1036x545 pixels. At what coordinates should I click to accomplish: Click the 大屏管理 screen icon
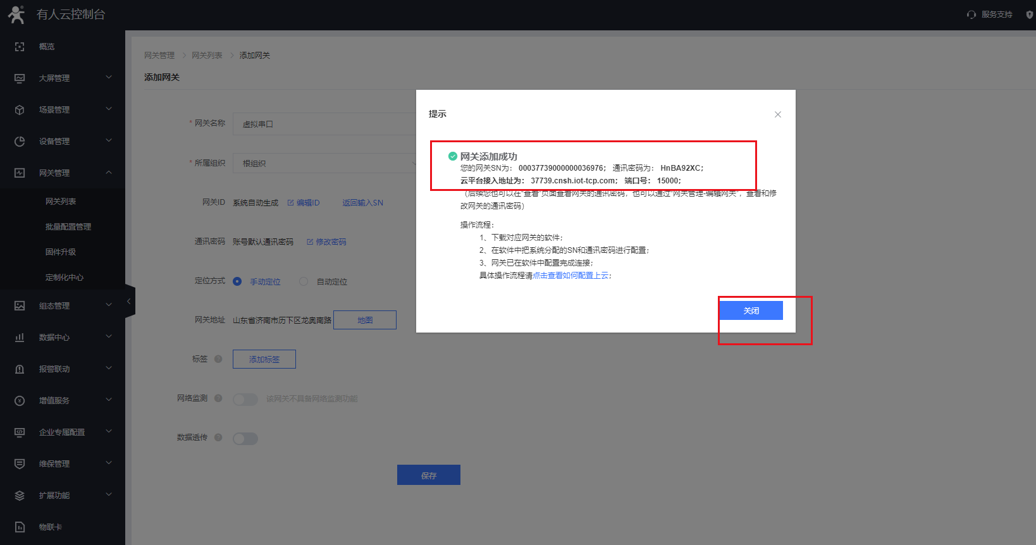(x=20, y=78)
